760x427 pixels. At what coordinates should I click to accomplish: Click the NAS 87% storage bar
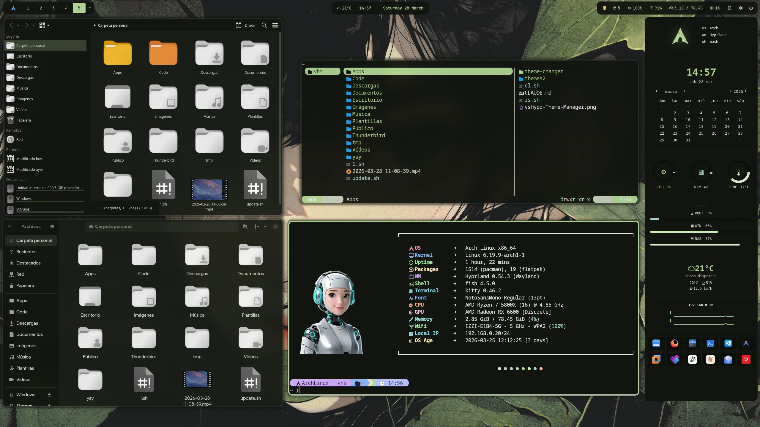(701, 244)
